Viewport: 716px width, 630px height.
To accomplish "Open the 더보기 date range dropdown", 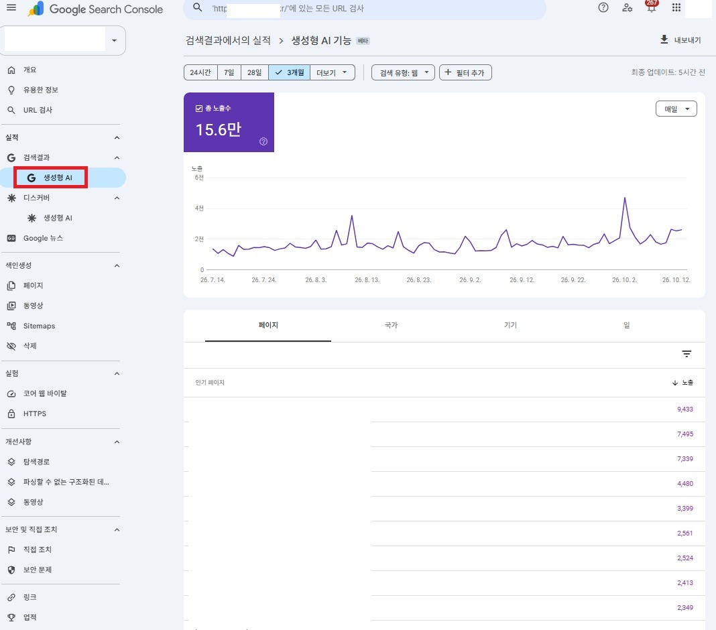I will pos(333,72).
